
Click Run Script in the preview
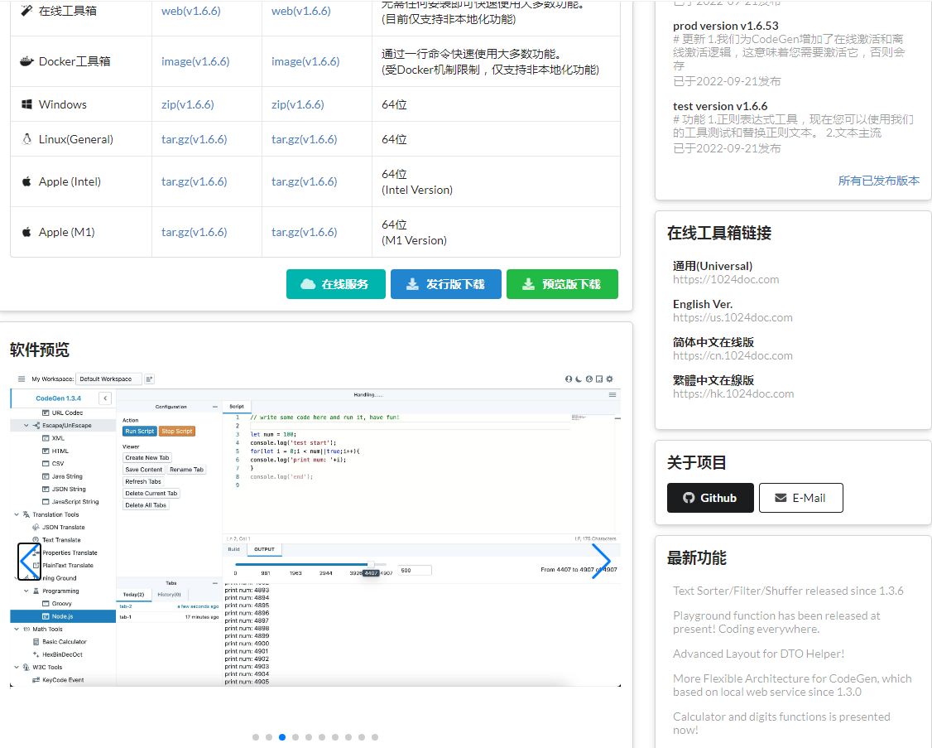click(x=140, y=432)
